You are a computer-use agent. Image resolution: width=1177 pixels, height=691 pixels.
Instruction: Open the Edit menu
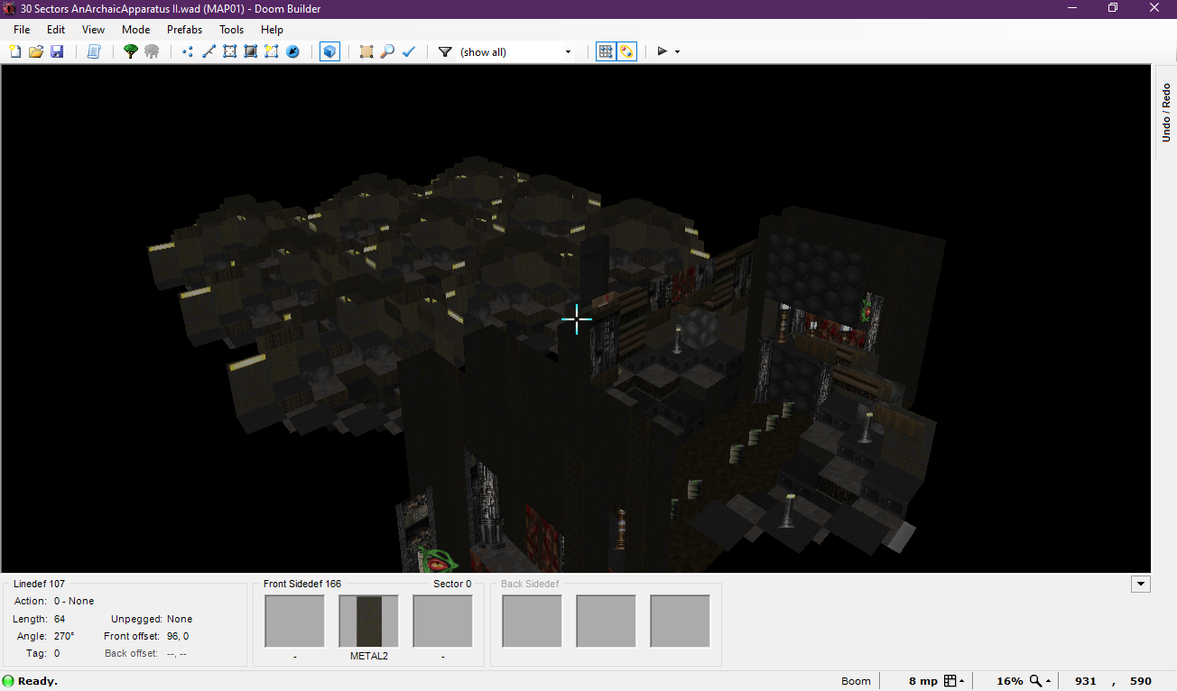point(56,30)
